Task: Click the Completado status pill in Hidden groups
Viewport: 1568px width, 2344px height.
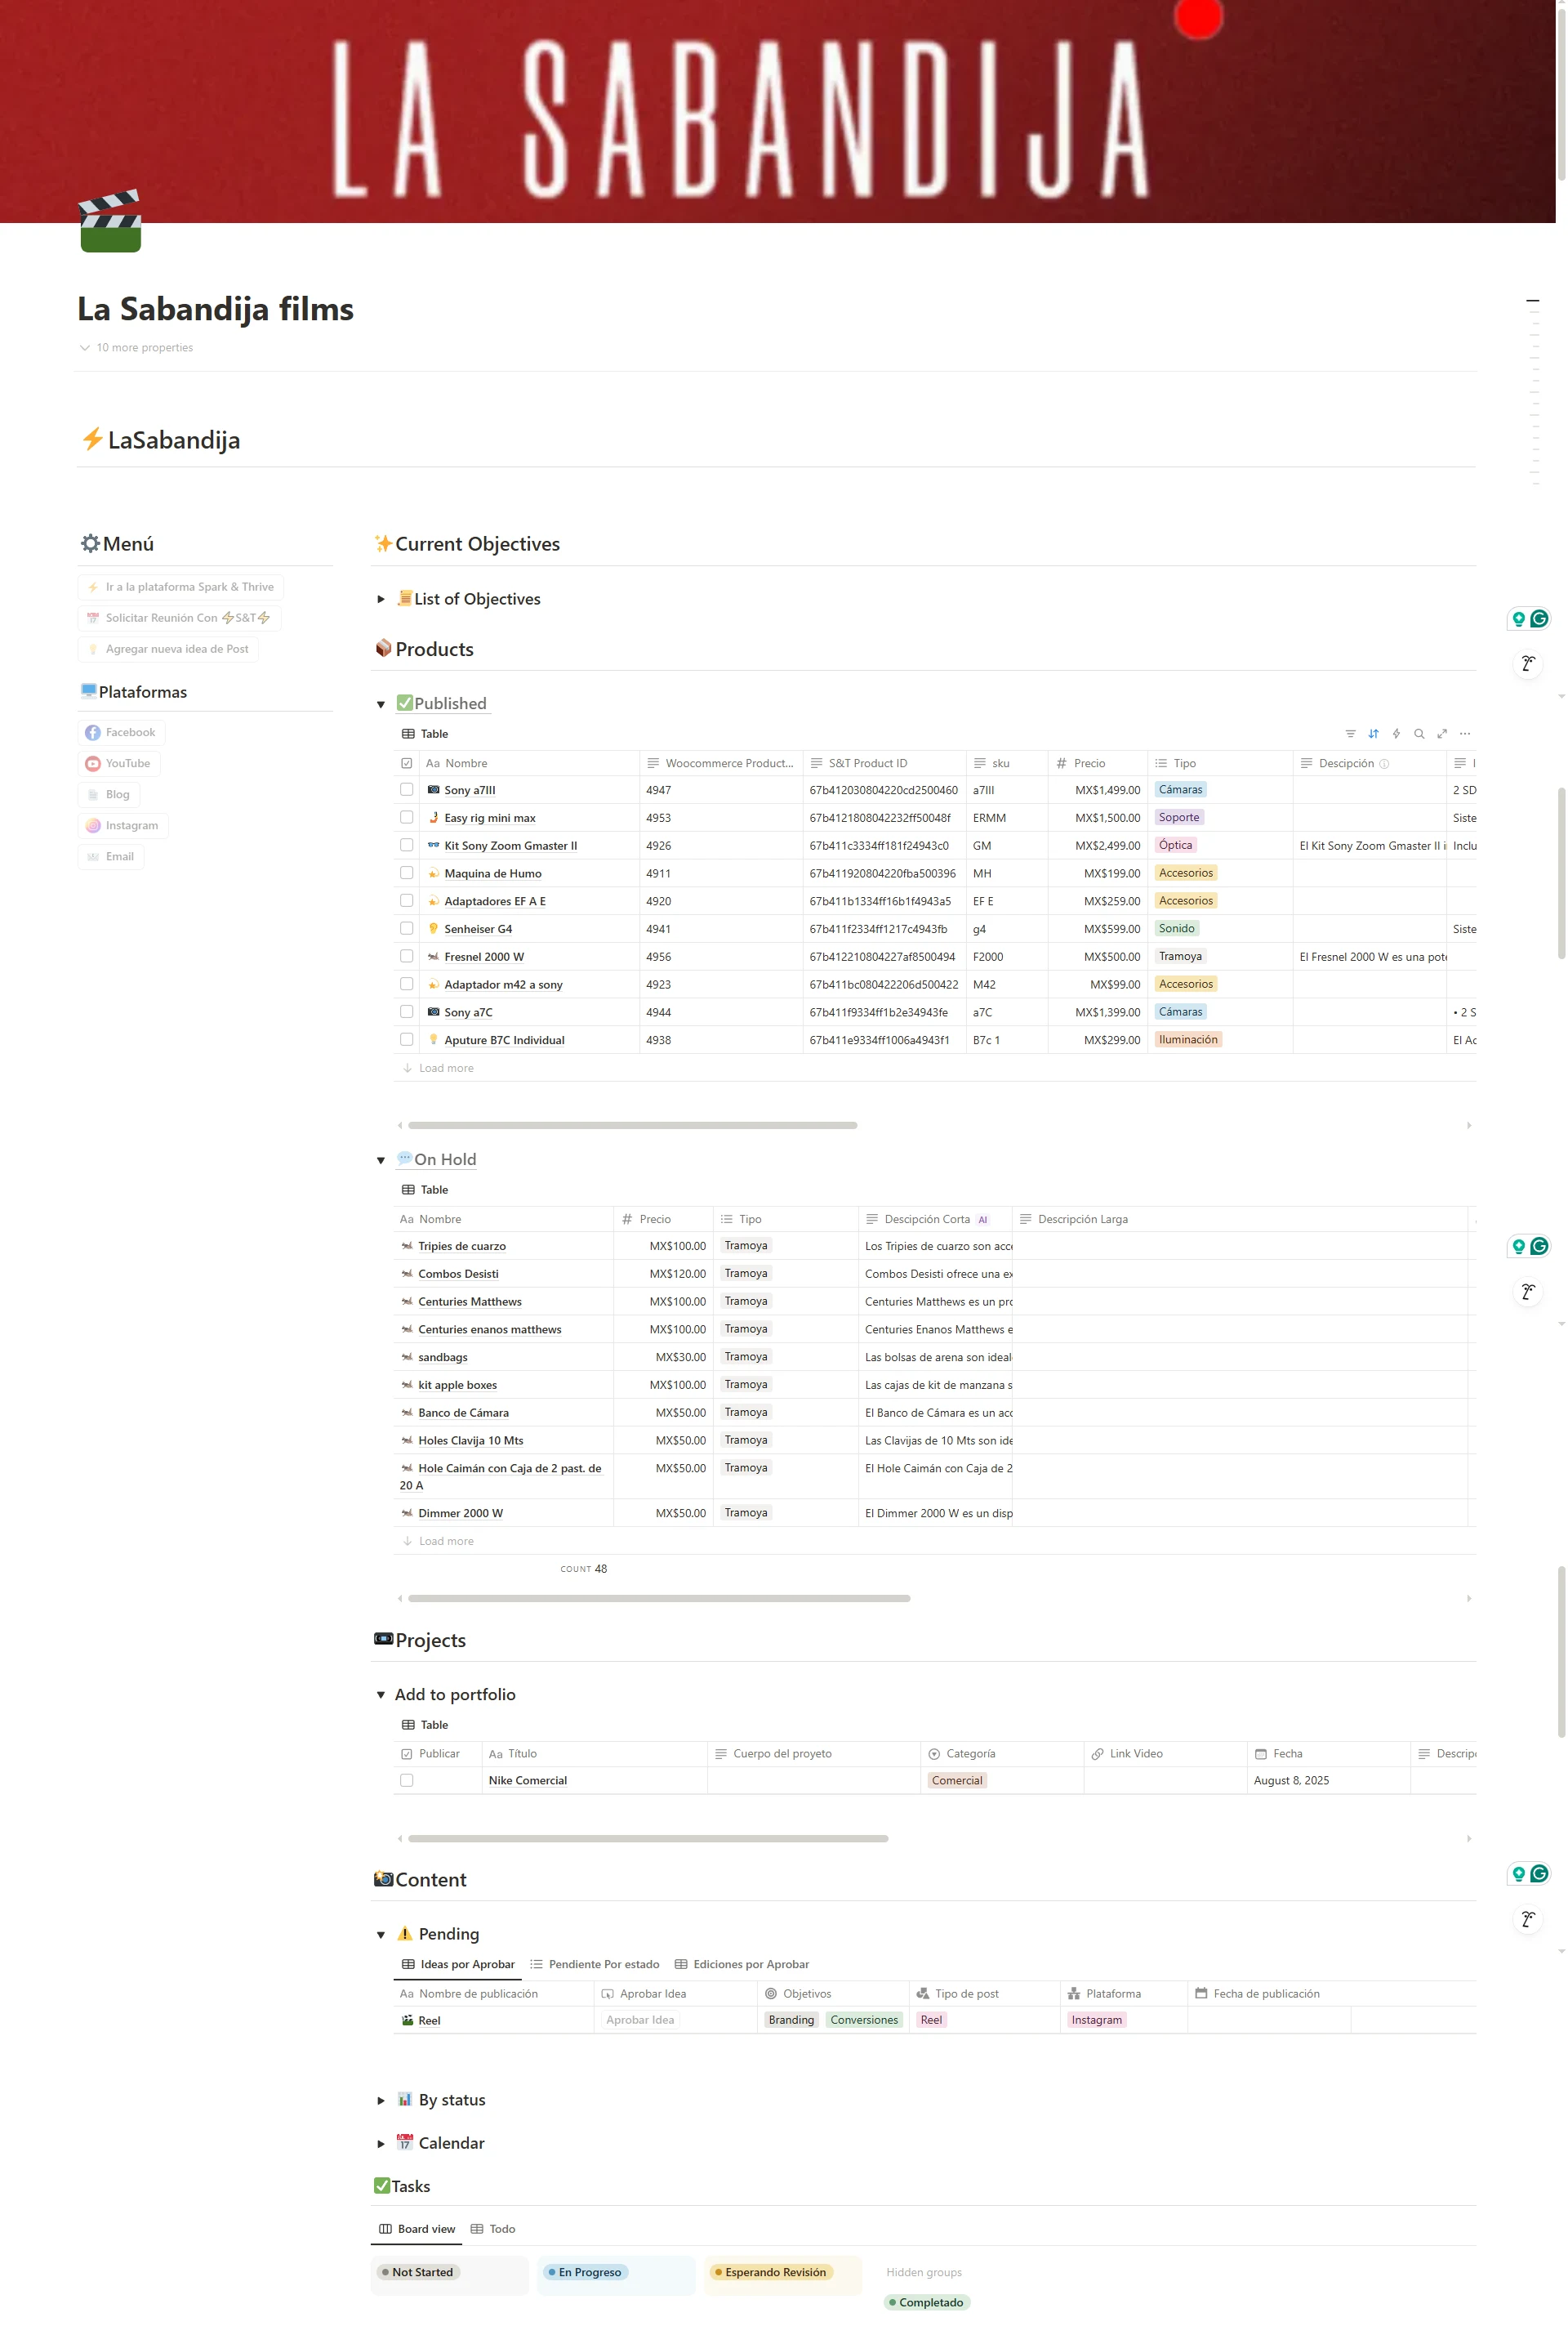Action: (x=927, y=2302)
